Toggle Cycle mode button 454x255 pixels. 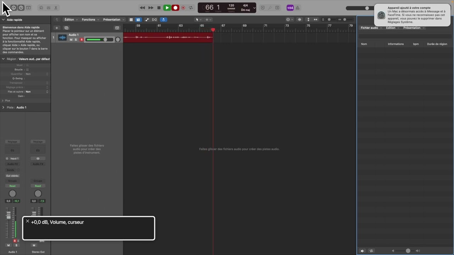pos(191,8)
